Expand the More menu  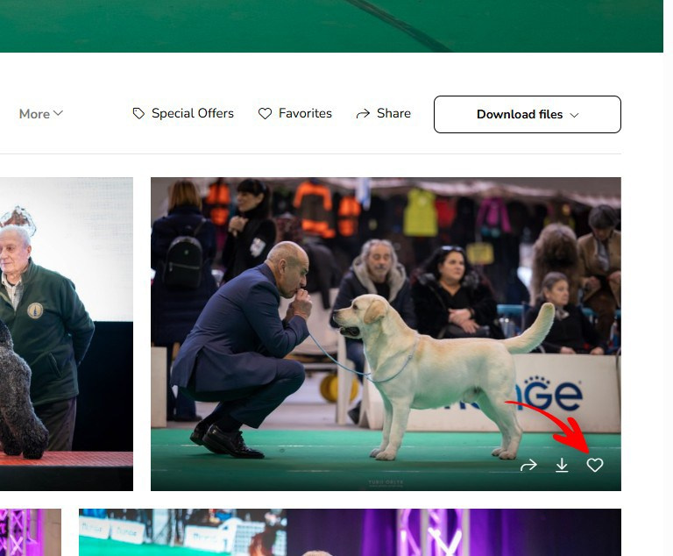tap(35, 114)
